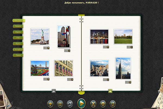This screenshot has width=163, height=109.
Task: Select the Нью-Йорк tab
Action: 18,20
